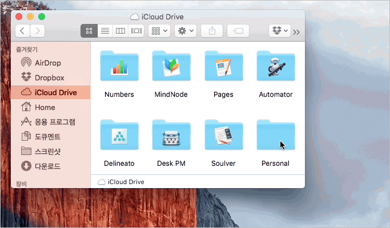
Task: Click the 즐겨찾기 sidebar section header
Action: 27,50
